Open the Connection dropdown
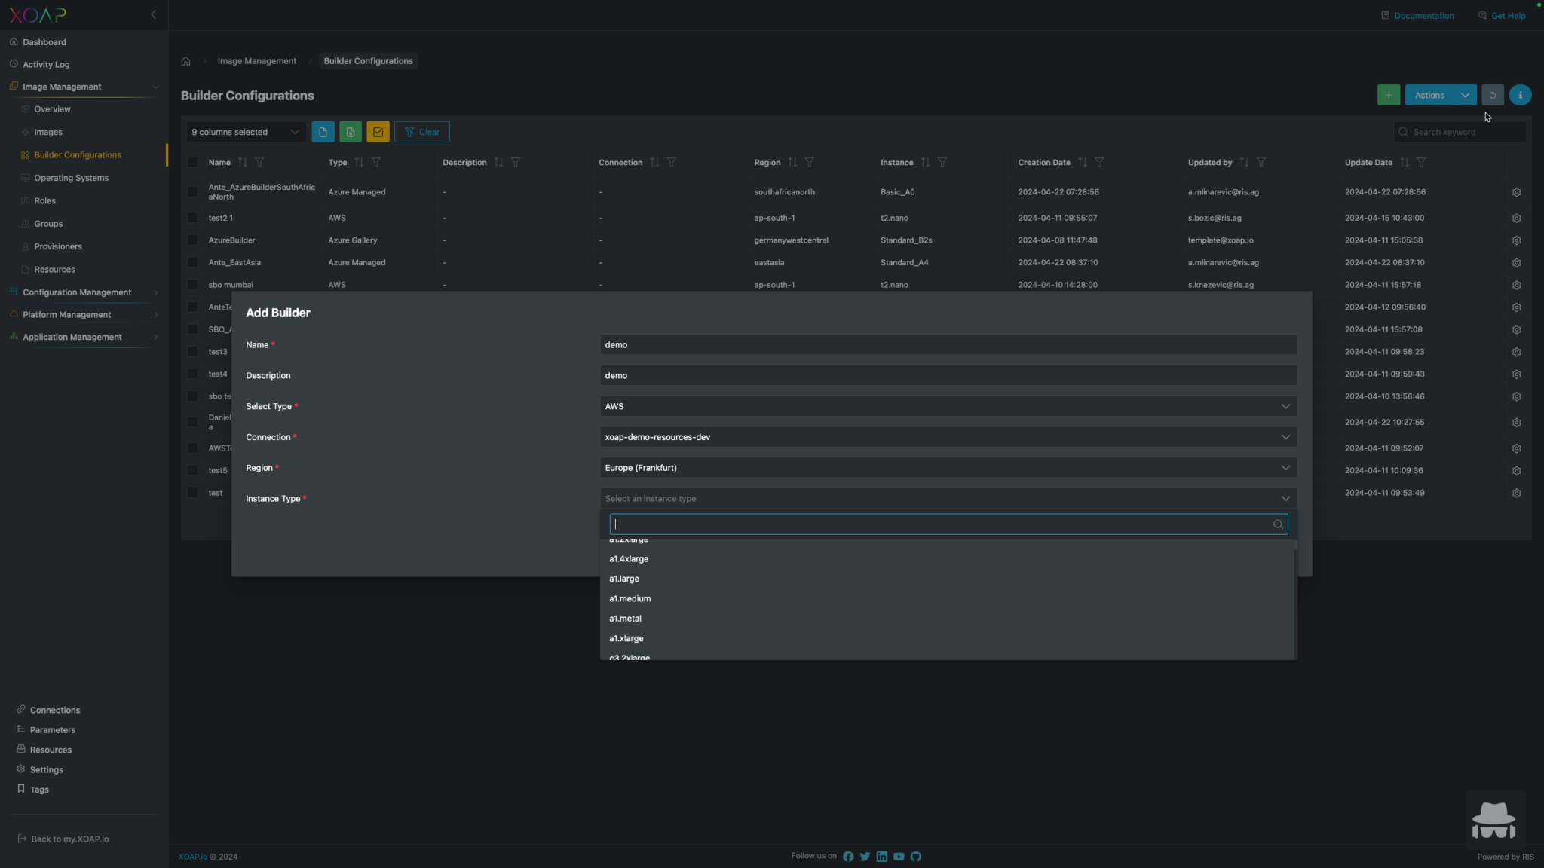Viewport: 1544px width, 868px height. coord(948,437)
